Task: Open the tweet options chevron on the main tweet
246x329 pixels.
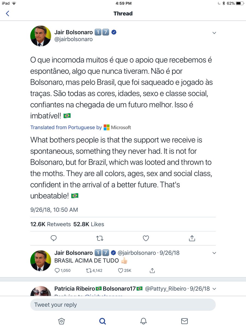Action: pyautogui.click(x=214, y=33)
